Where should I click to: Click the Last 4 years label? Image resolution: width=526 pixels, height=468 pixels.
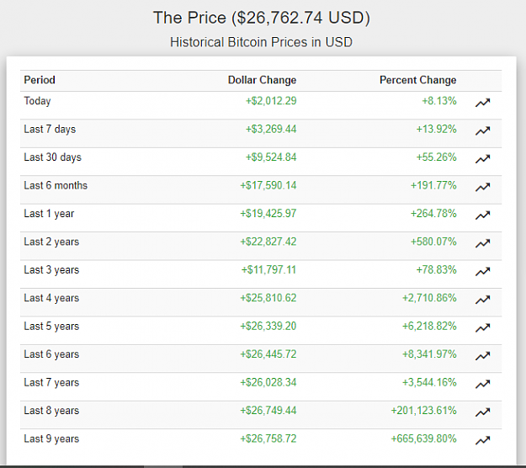click(51, 298)
